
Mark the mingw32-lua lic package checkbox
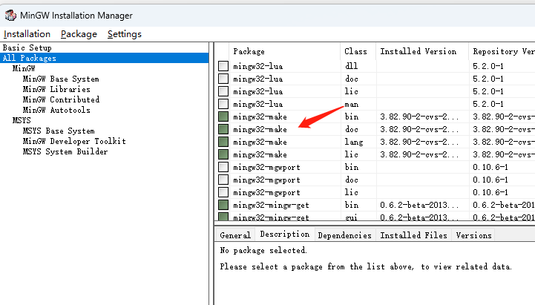223,91
